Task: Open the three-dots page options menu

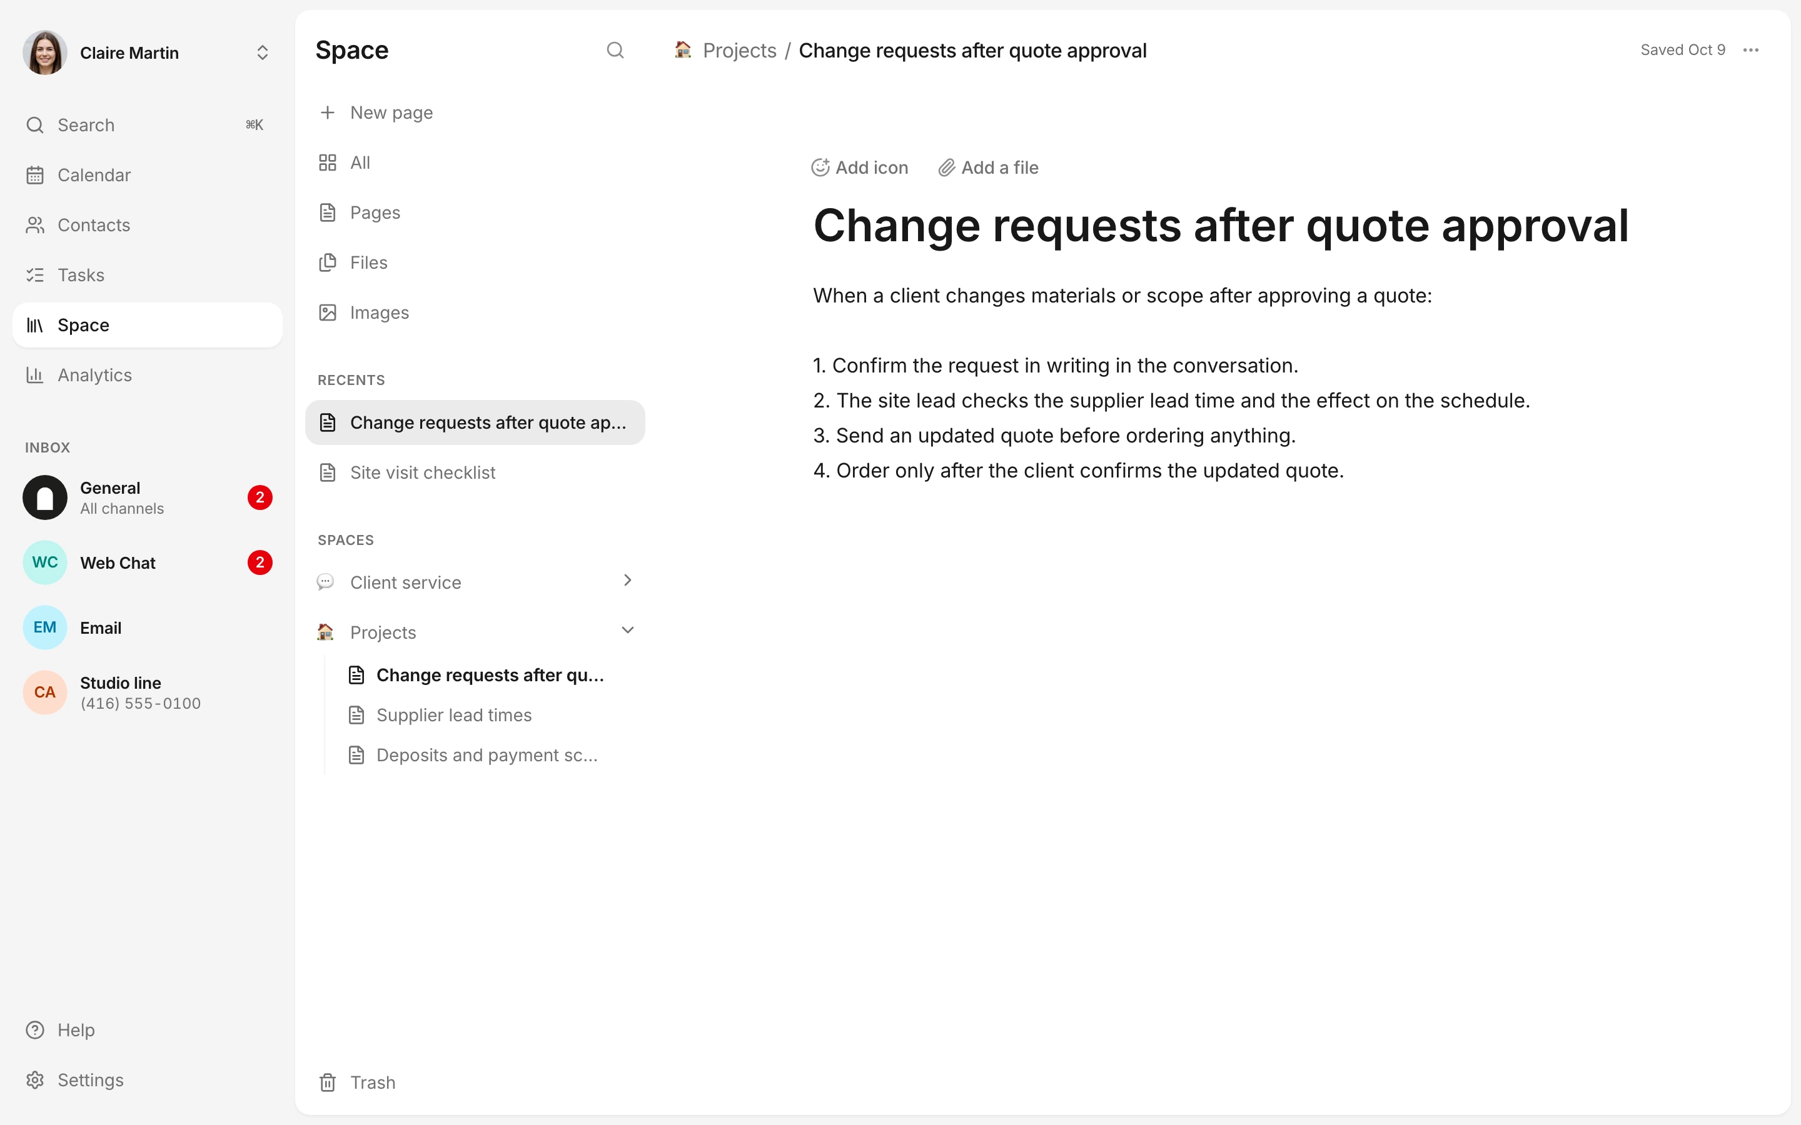Action: tap(1750, 50)
